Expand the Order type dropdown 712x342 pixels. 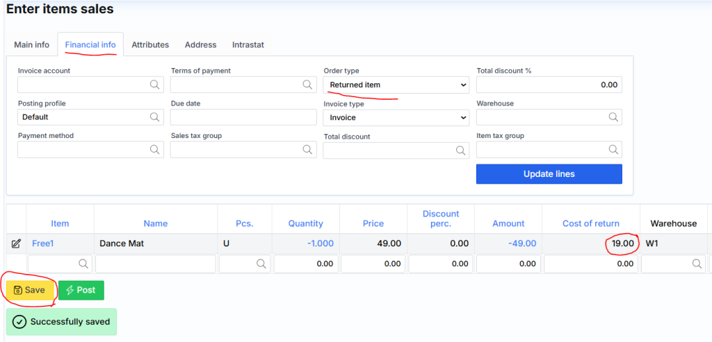coord(396,85)
